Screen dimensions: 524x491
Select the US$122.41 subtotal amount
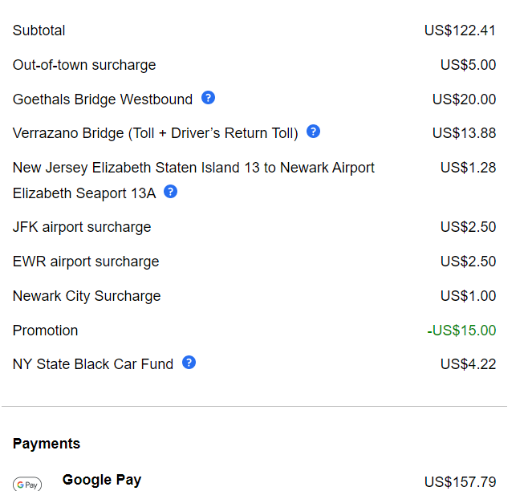coord(460,30)
